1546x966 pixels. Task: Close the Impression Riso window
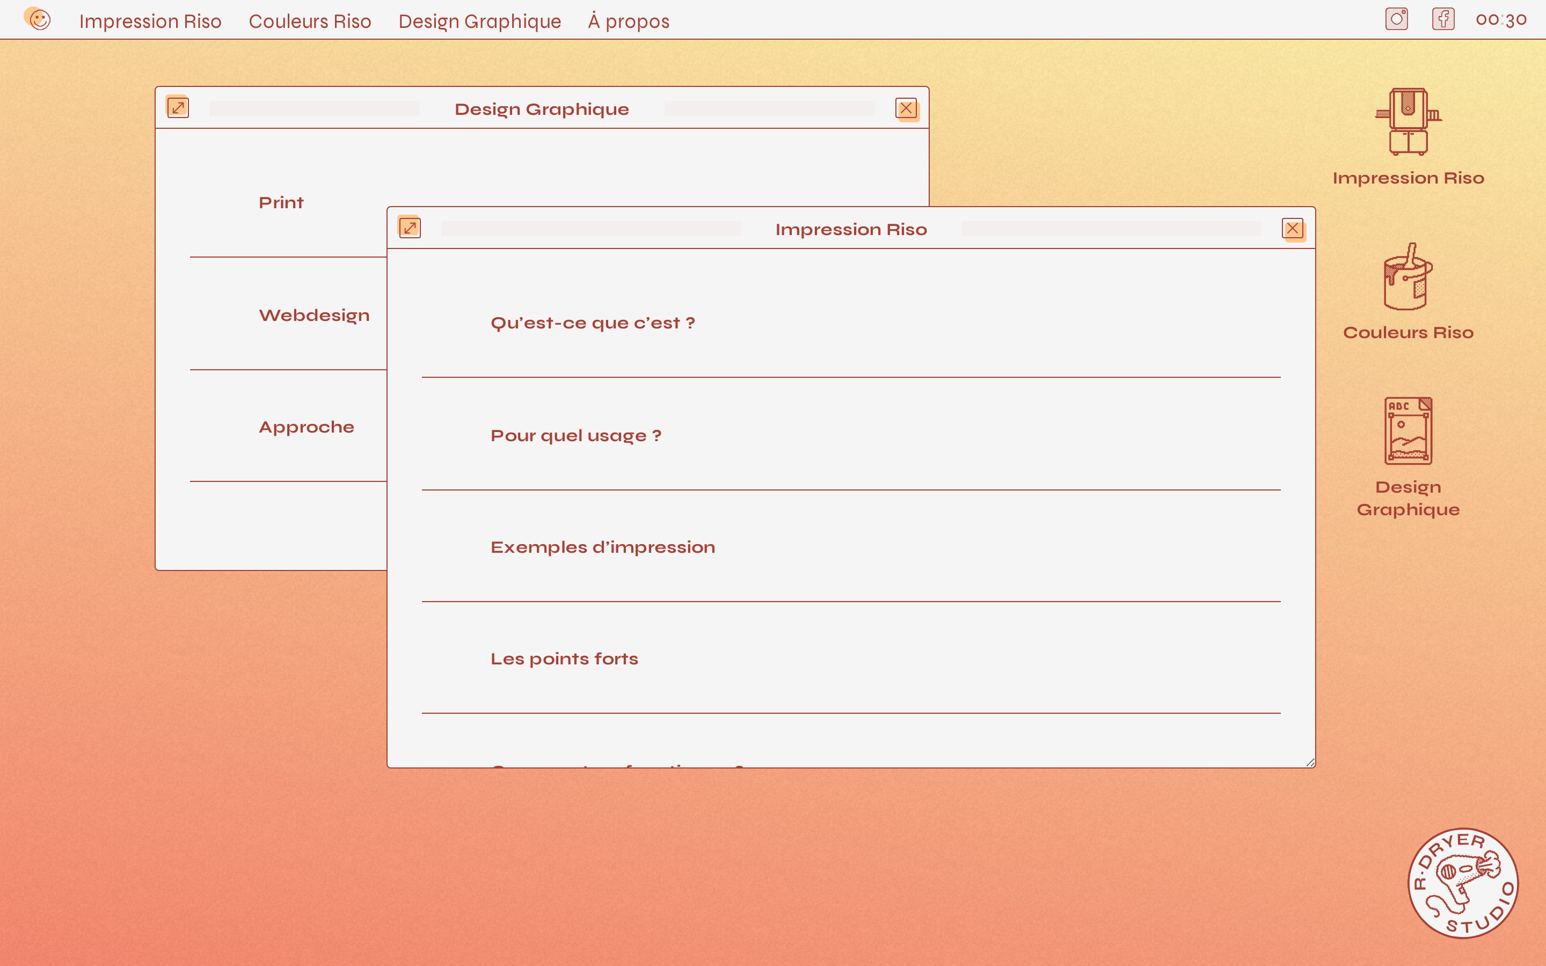click(1293, 229)
